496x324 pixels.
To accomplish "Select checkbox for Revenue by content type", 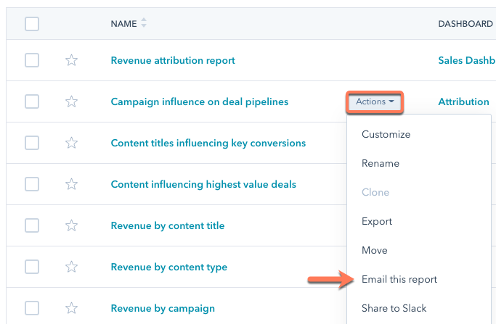I will click(x=32, y=267).
